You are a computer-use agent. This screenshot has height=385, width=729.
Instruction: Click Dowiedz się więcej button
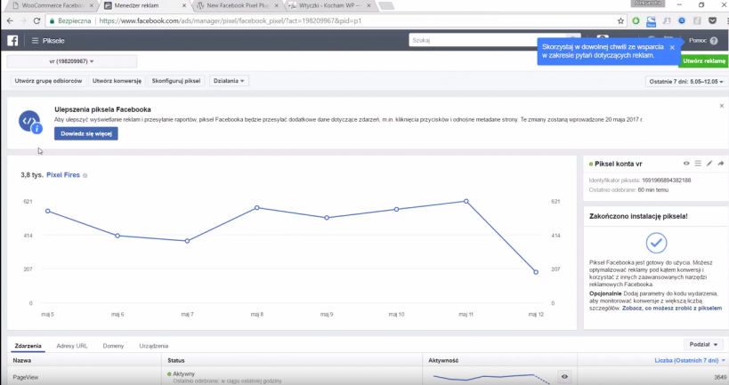tap(86, 133)
